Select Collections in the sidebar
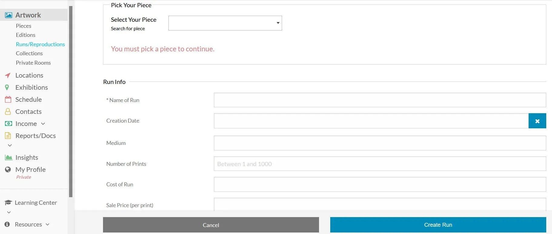The image size is (552, 234). tap(29, 53)
